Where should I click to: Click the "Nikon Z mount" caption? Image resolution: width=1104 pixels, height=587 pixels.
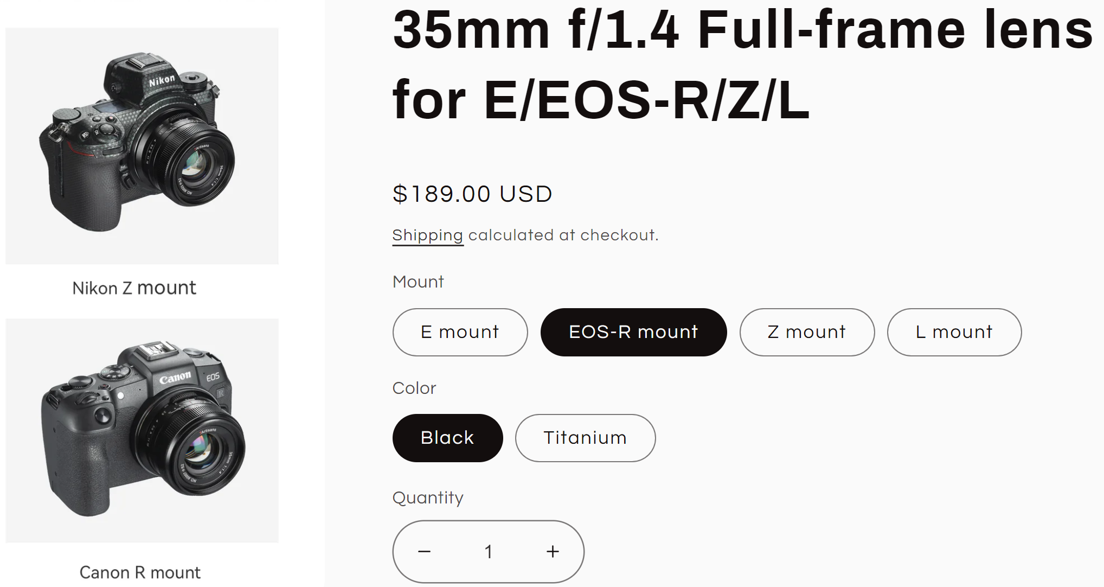(x=134, y=288)
